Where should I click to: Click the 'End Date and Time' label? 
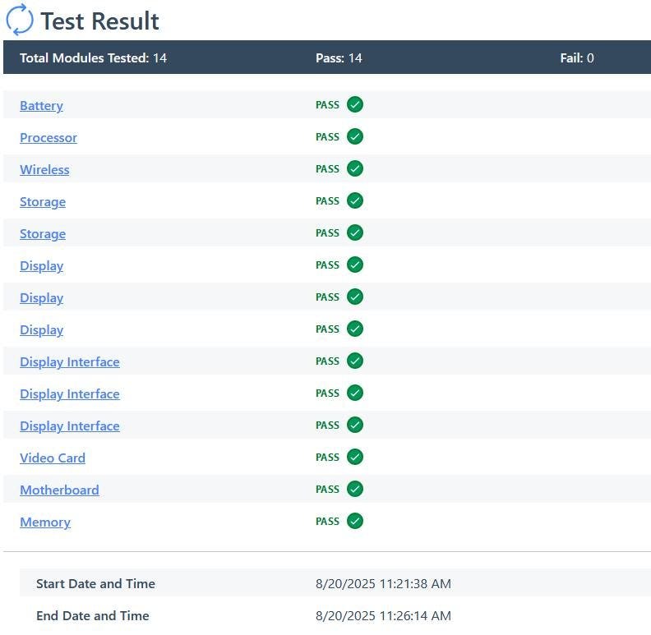click(93, 615)
